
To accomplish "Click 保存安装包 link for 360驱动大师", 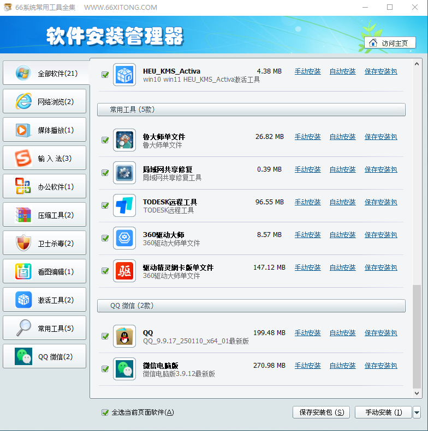I will pos(381,235).
